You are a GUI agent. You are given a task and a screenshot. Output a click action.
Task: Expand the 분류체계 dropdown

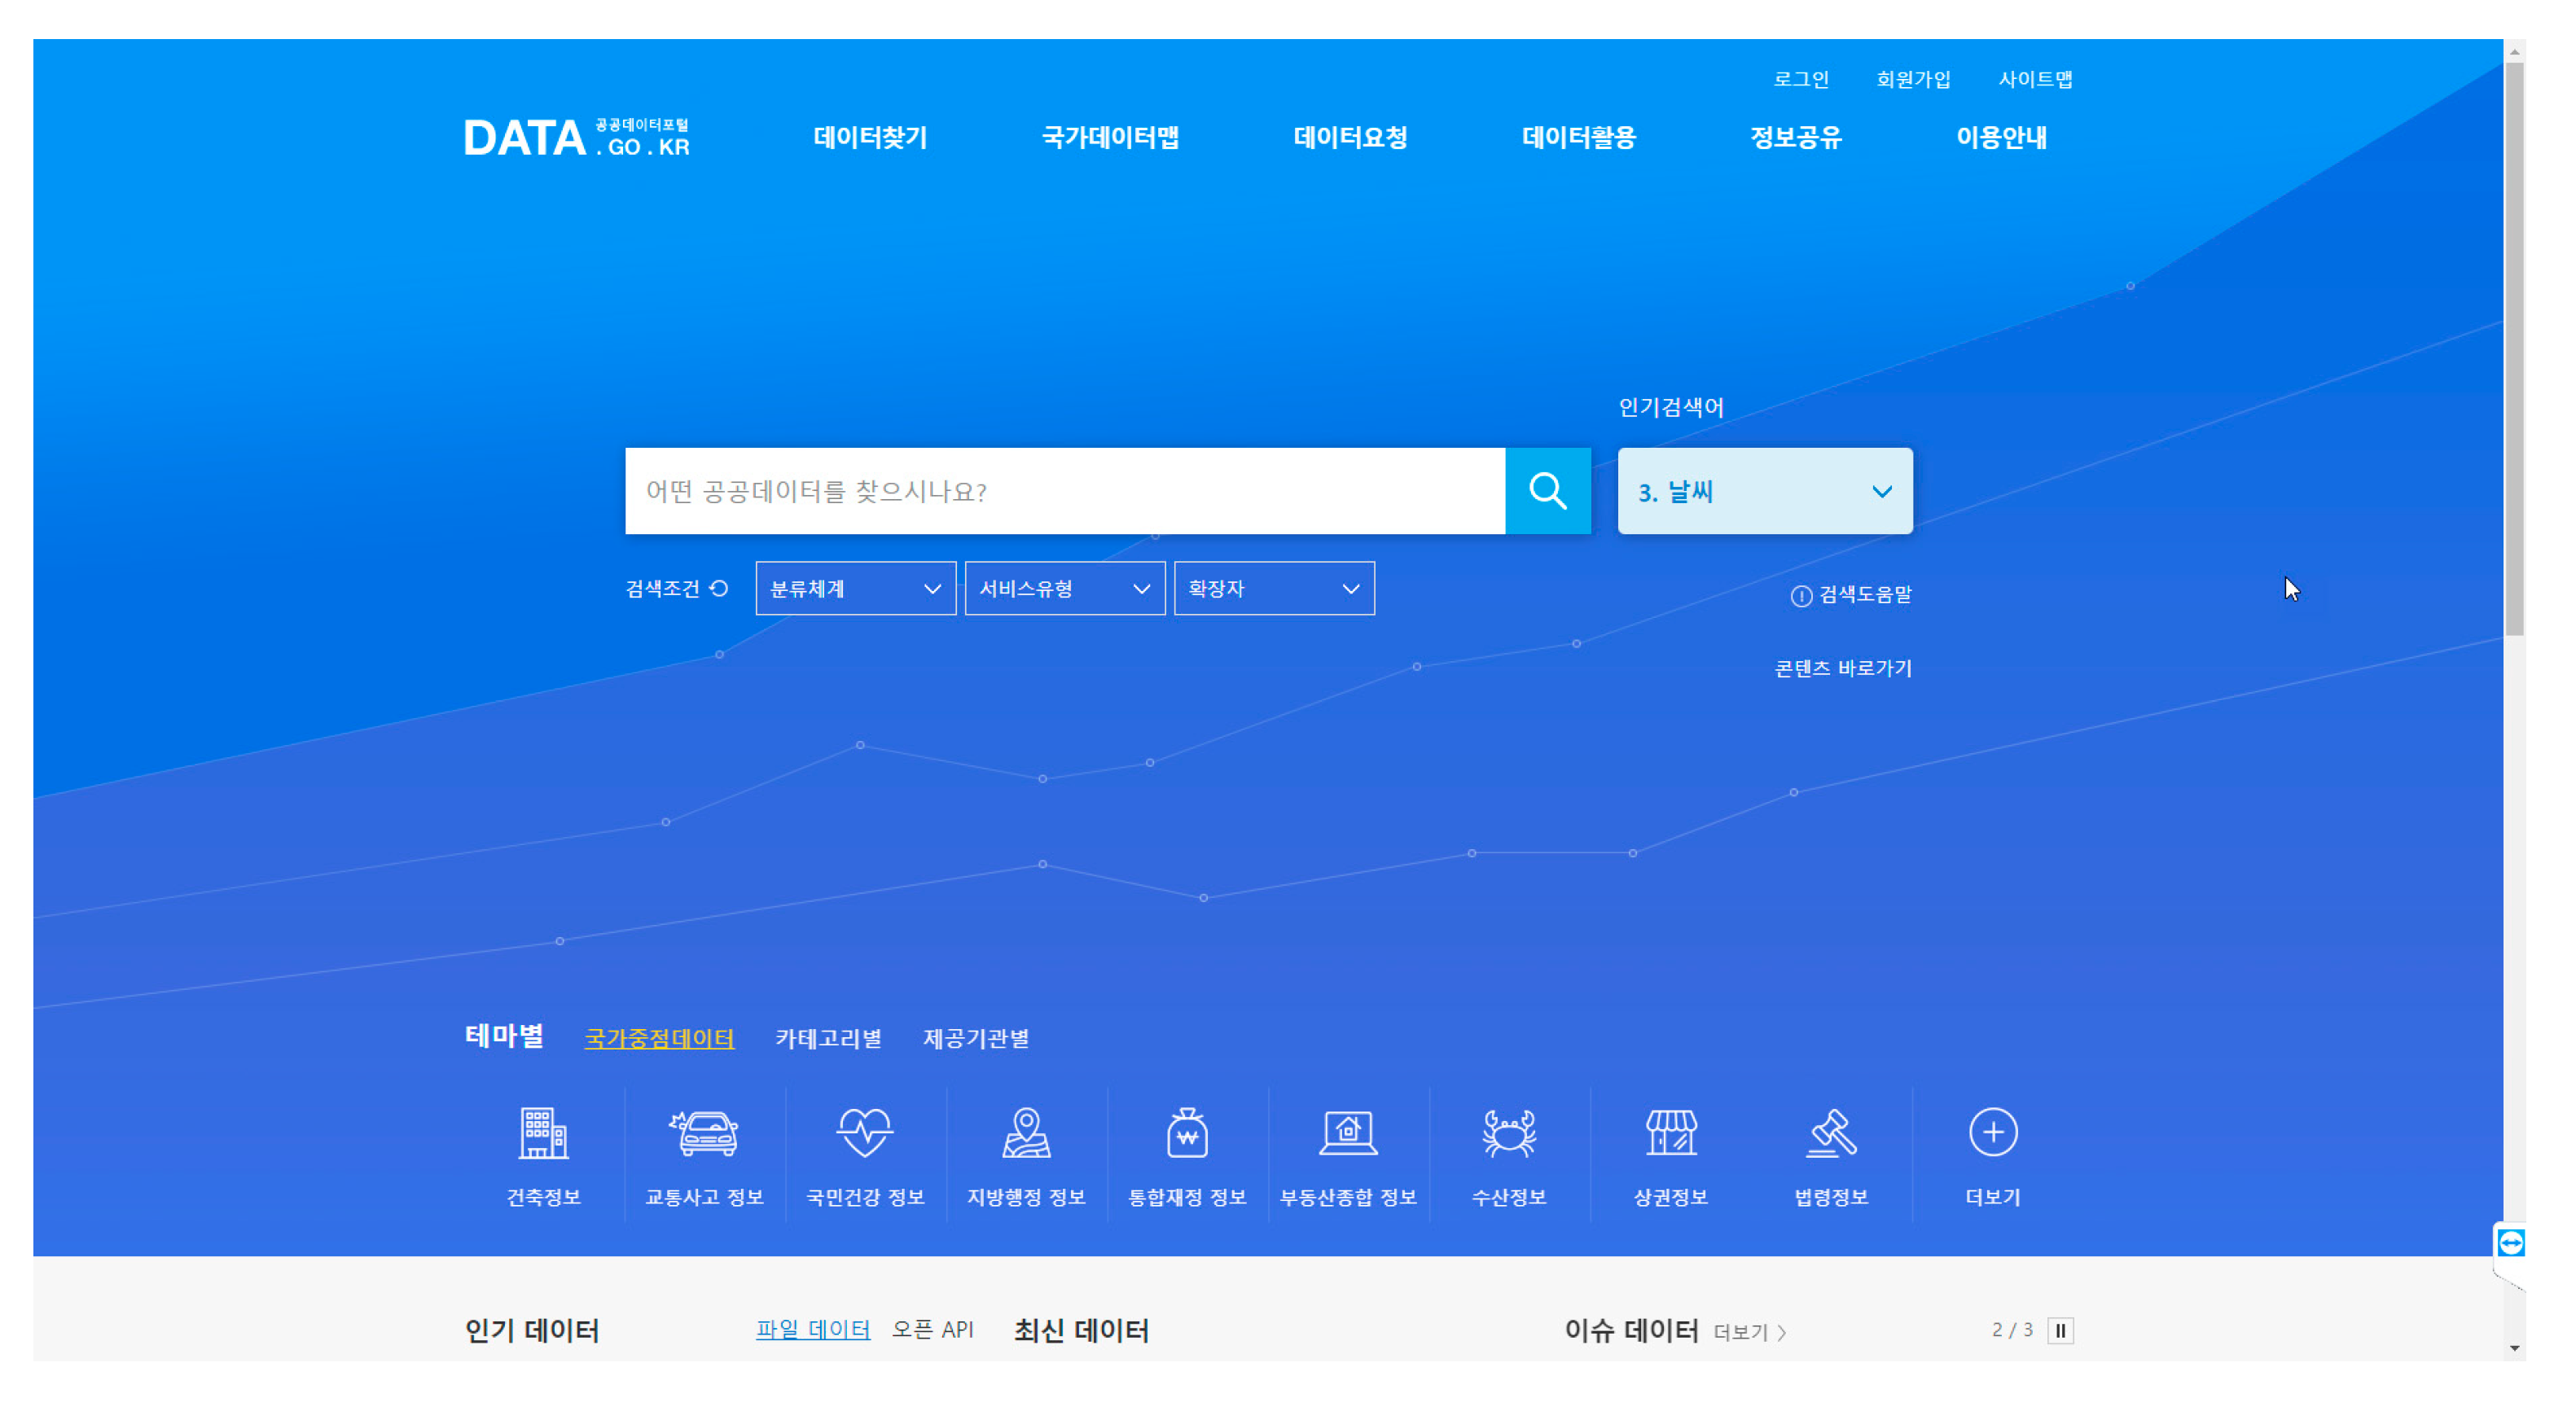coord(855,588)
